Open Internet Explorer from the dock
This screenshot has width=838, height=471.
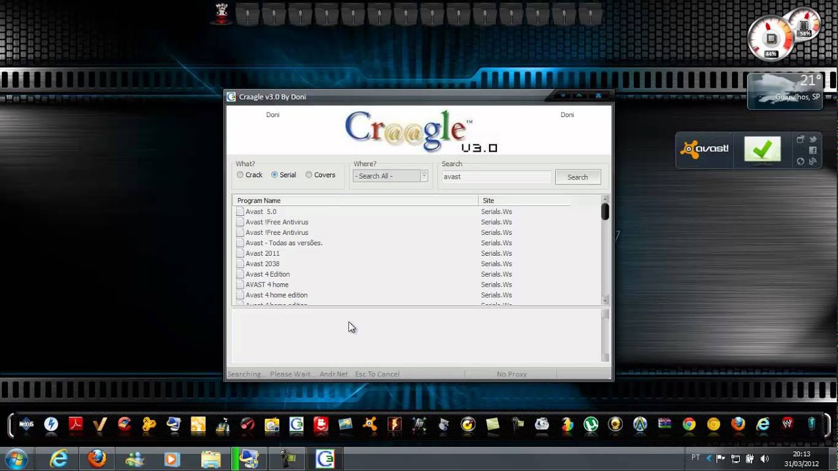coord(763,425)
